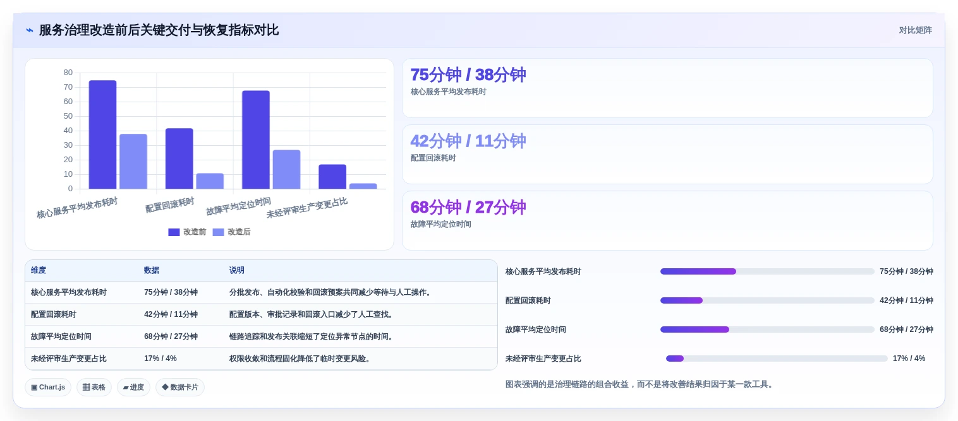The width and height of the screenshot is (958, 421).
Task: Click the 改造后 bar for 故障平均定位时间
Action: [286, 169]
